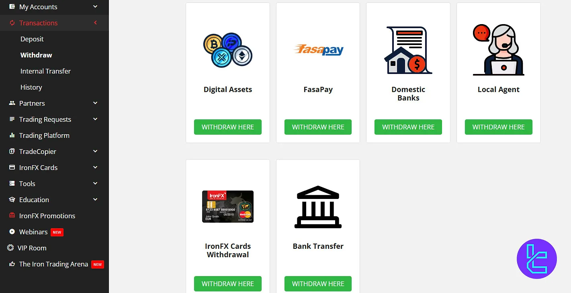Click the Trading Platform chart icon
571x293 pixels.
pyautogui.click(x=12, y=135)
